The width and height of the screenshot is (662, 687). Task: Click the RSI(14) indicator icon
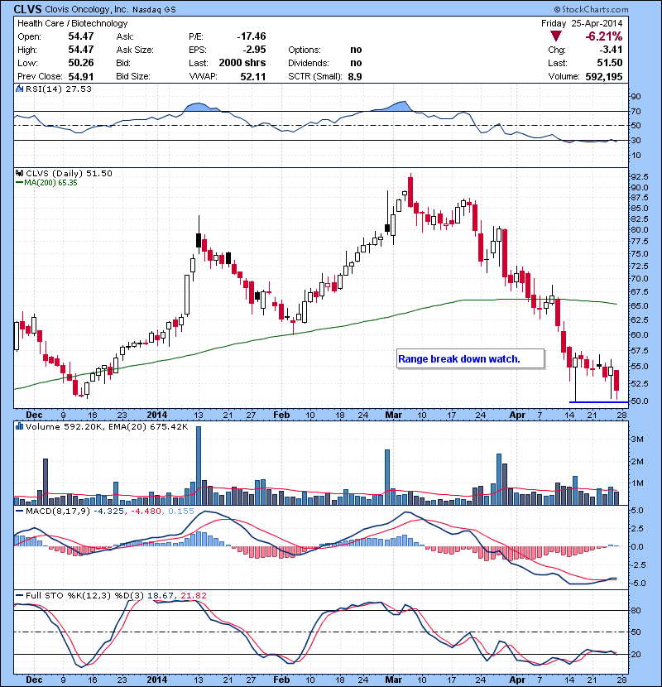tap(19, 89)
